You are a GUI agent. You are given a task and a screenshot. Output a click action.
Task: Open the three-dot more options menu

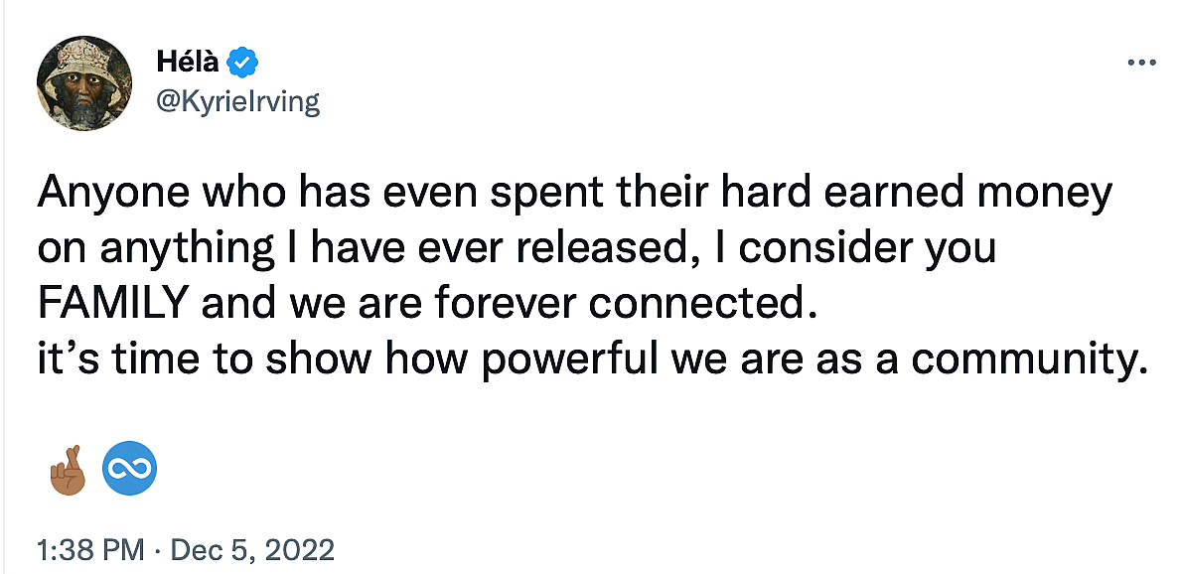[1142, 63]
